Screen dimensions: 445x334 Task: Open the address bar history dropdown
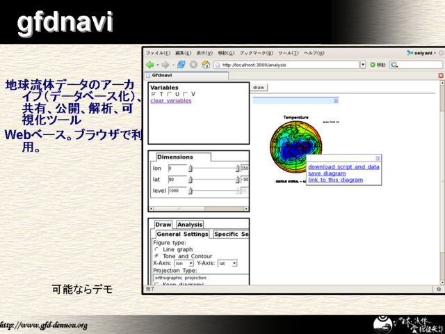(x=363, y=65)
